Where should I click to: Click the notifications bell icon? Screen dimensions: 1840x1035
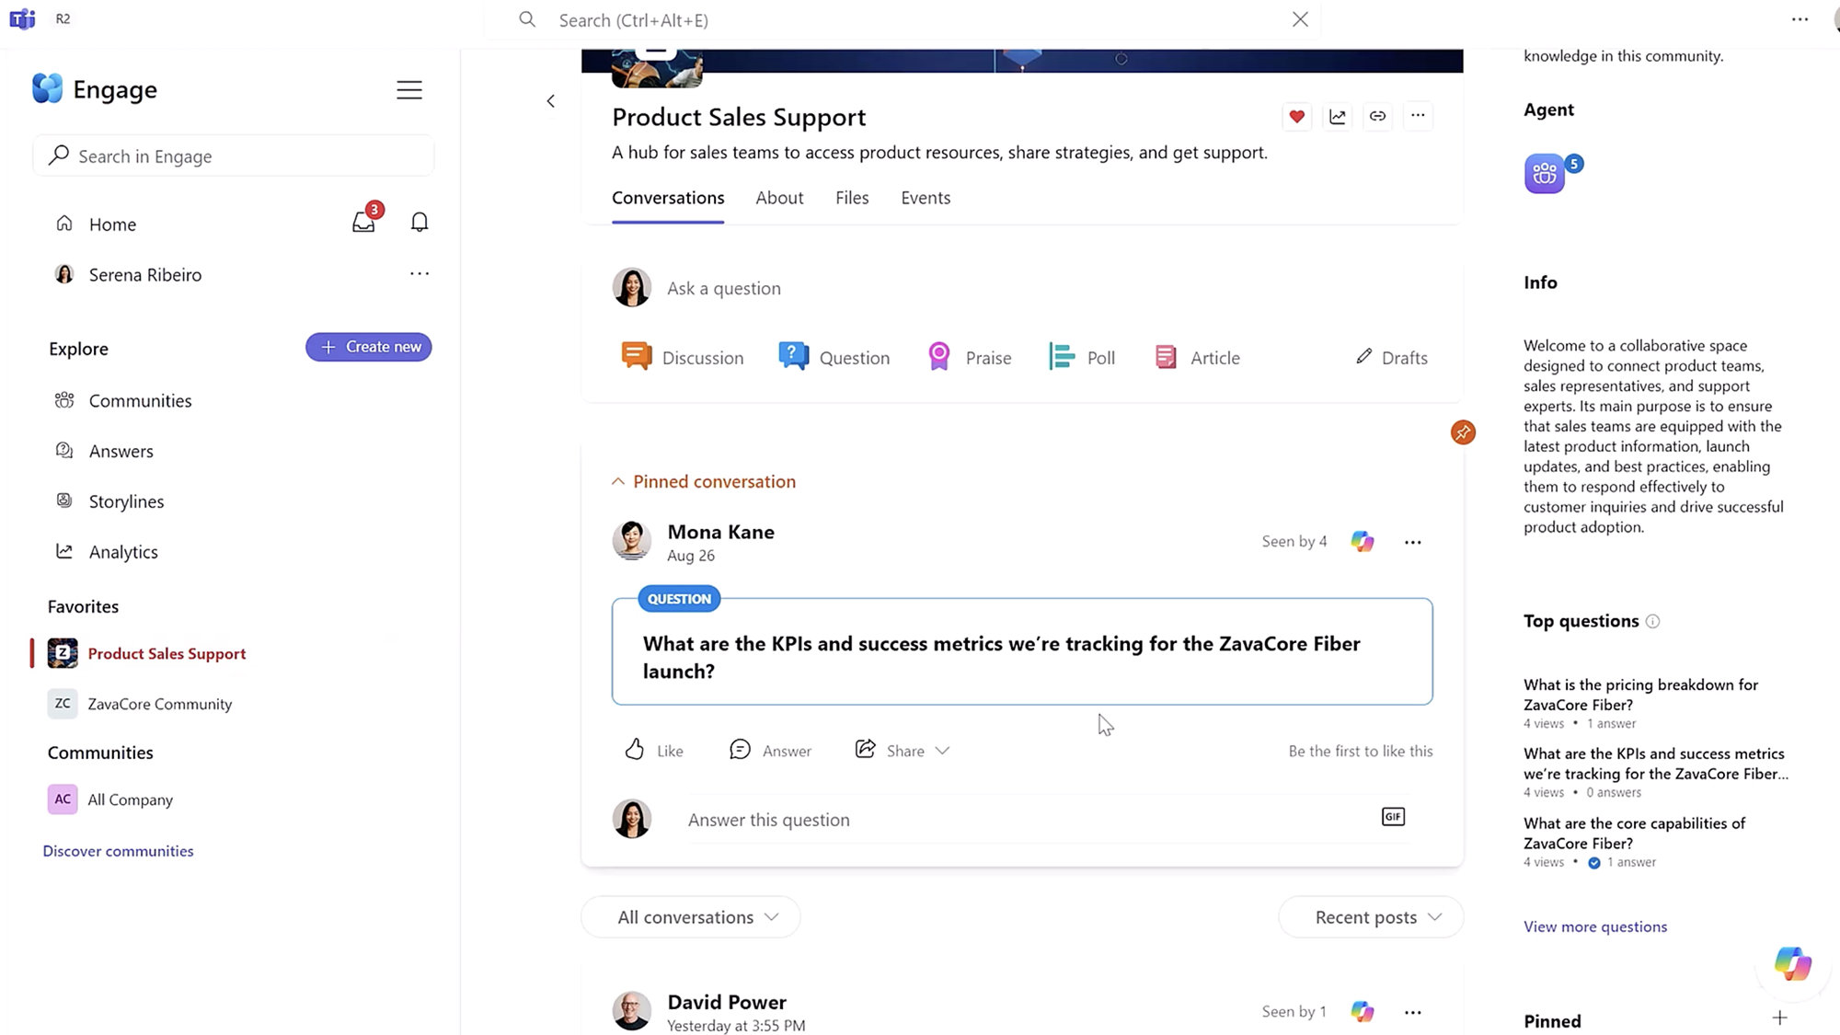coord(420,223)
